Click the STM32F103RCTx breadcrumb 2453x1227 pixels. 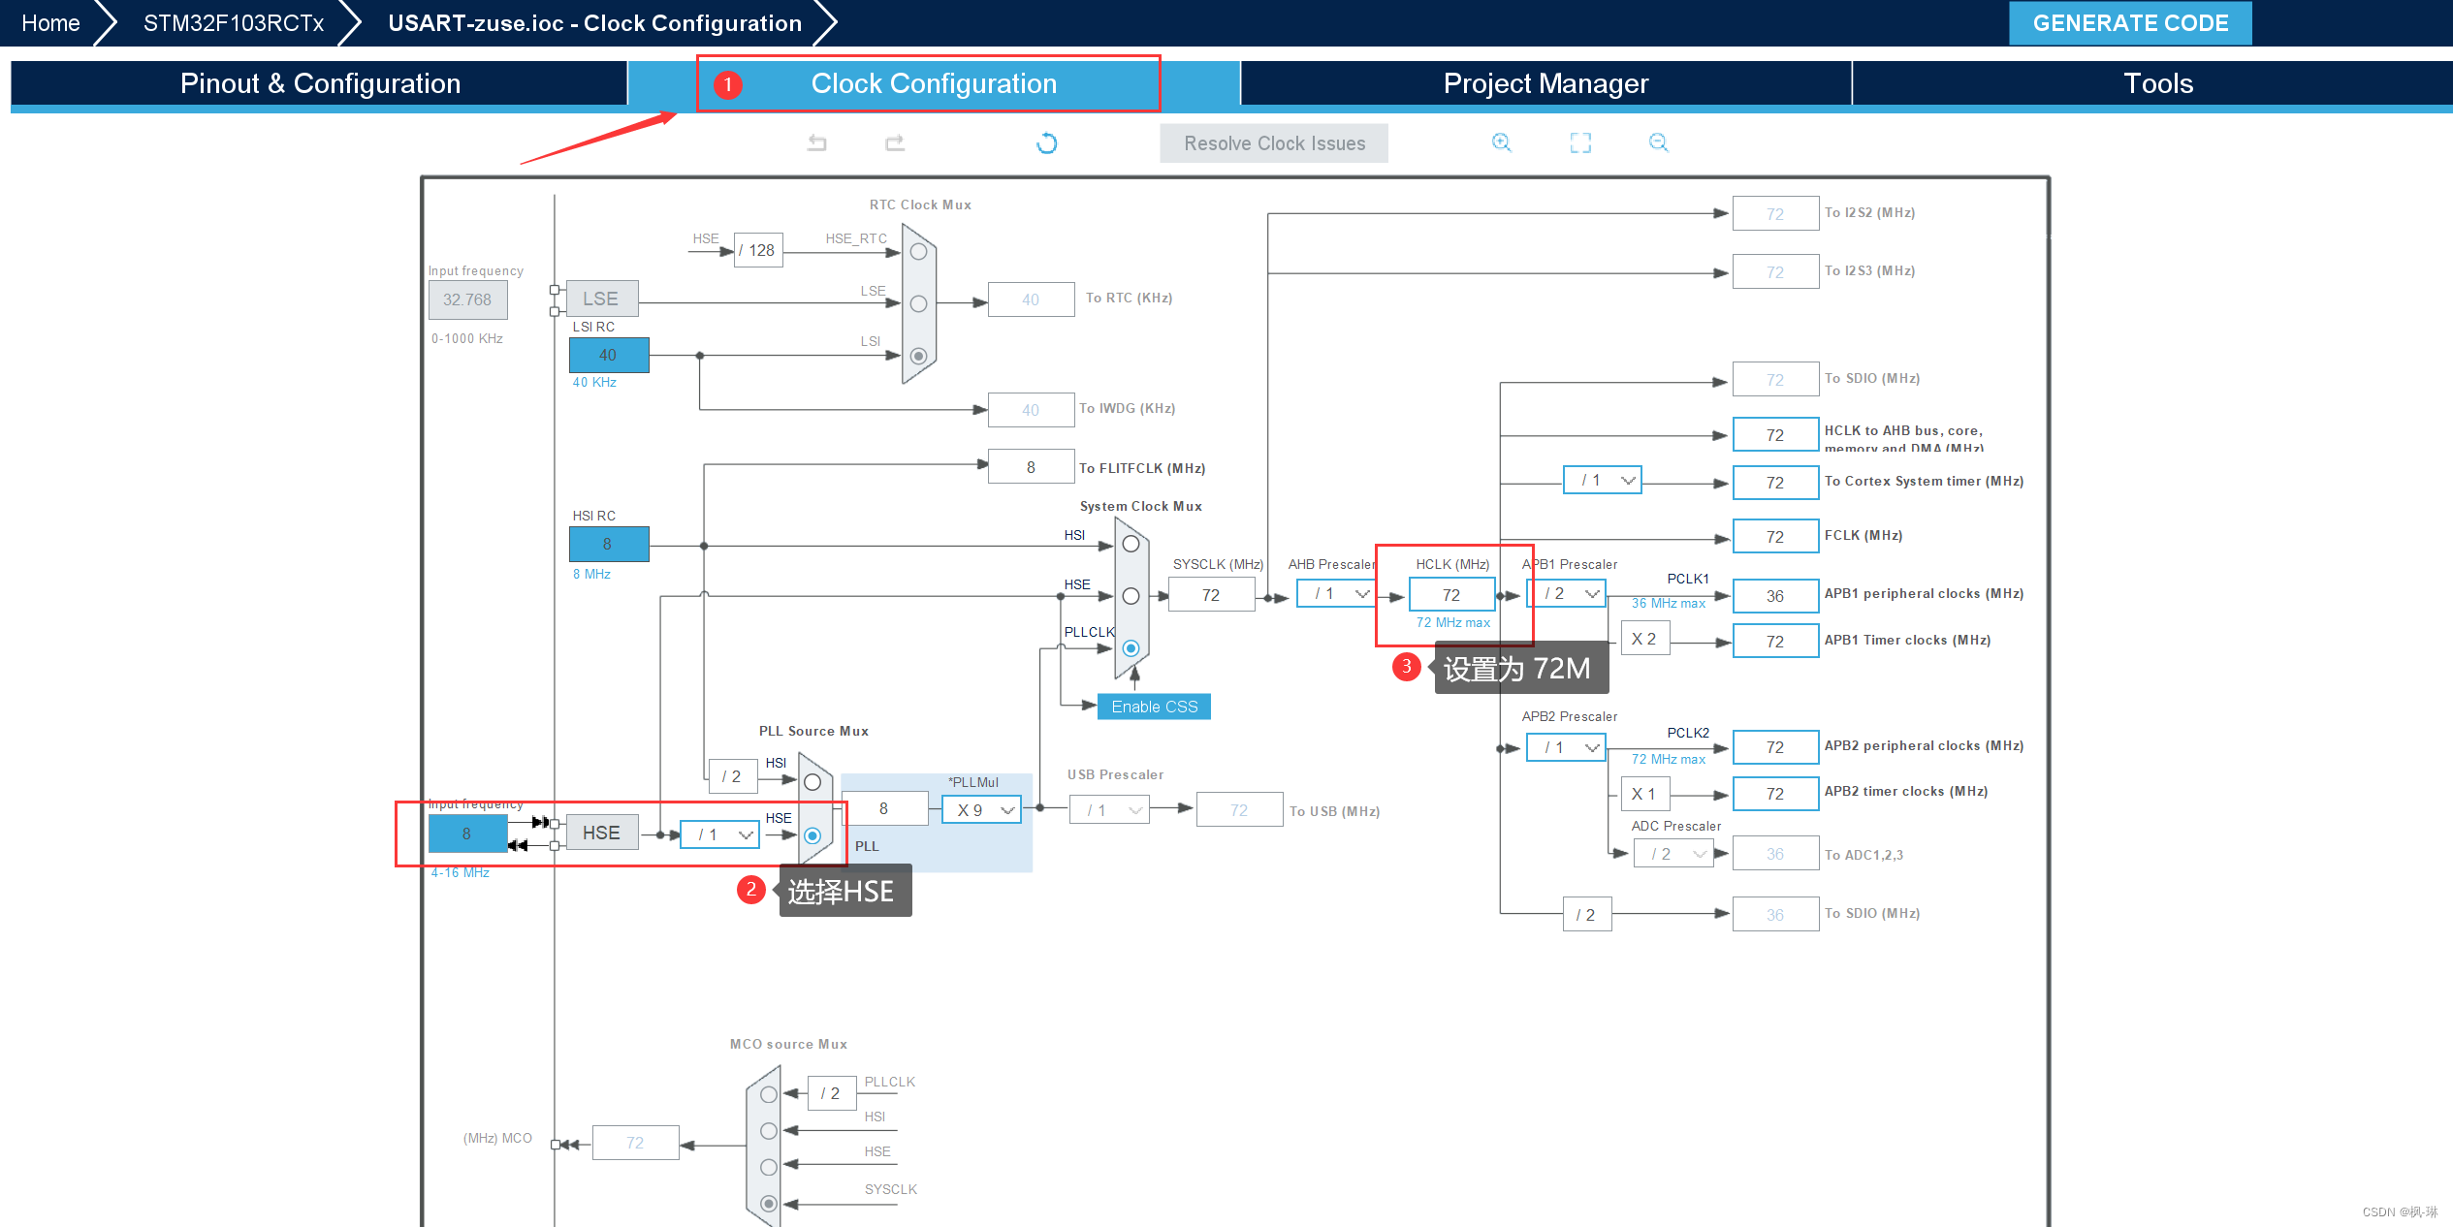[x=234, y=23]
